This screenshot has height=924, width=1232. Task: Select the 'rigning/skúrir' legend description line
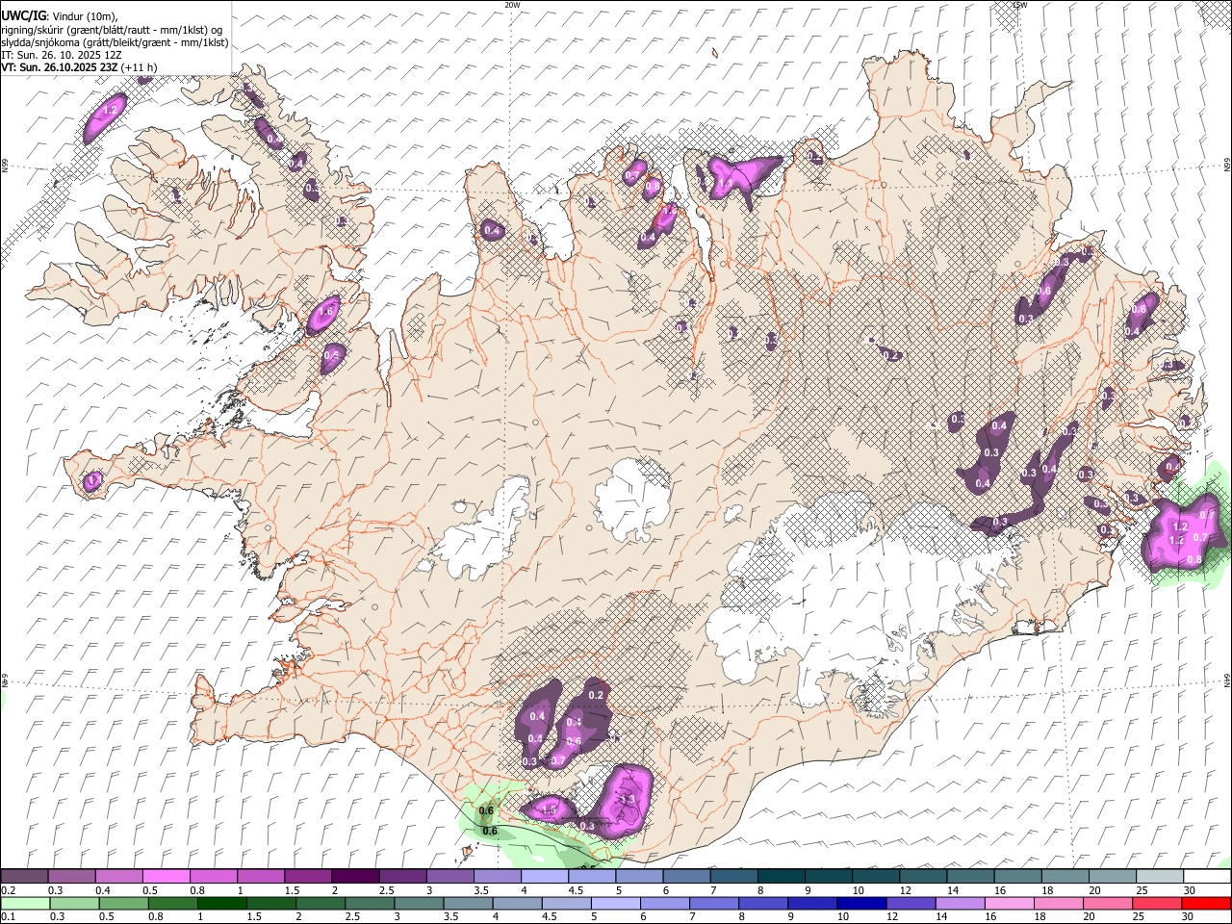[x=114, y=30]
